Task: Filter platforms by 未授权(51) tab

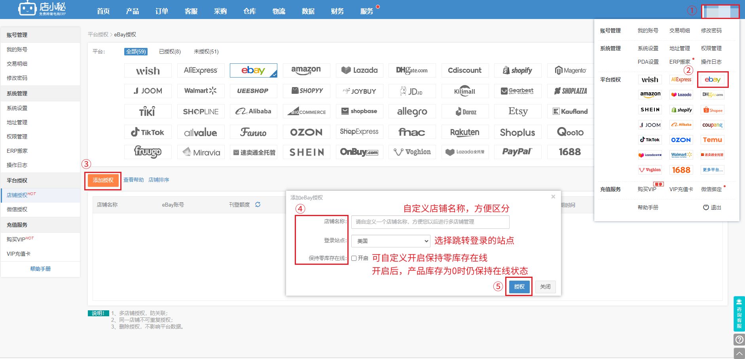Action: pos(206,51)
